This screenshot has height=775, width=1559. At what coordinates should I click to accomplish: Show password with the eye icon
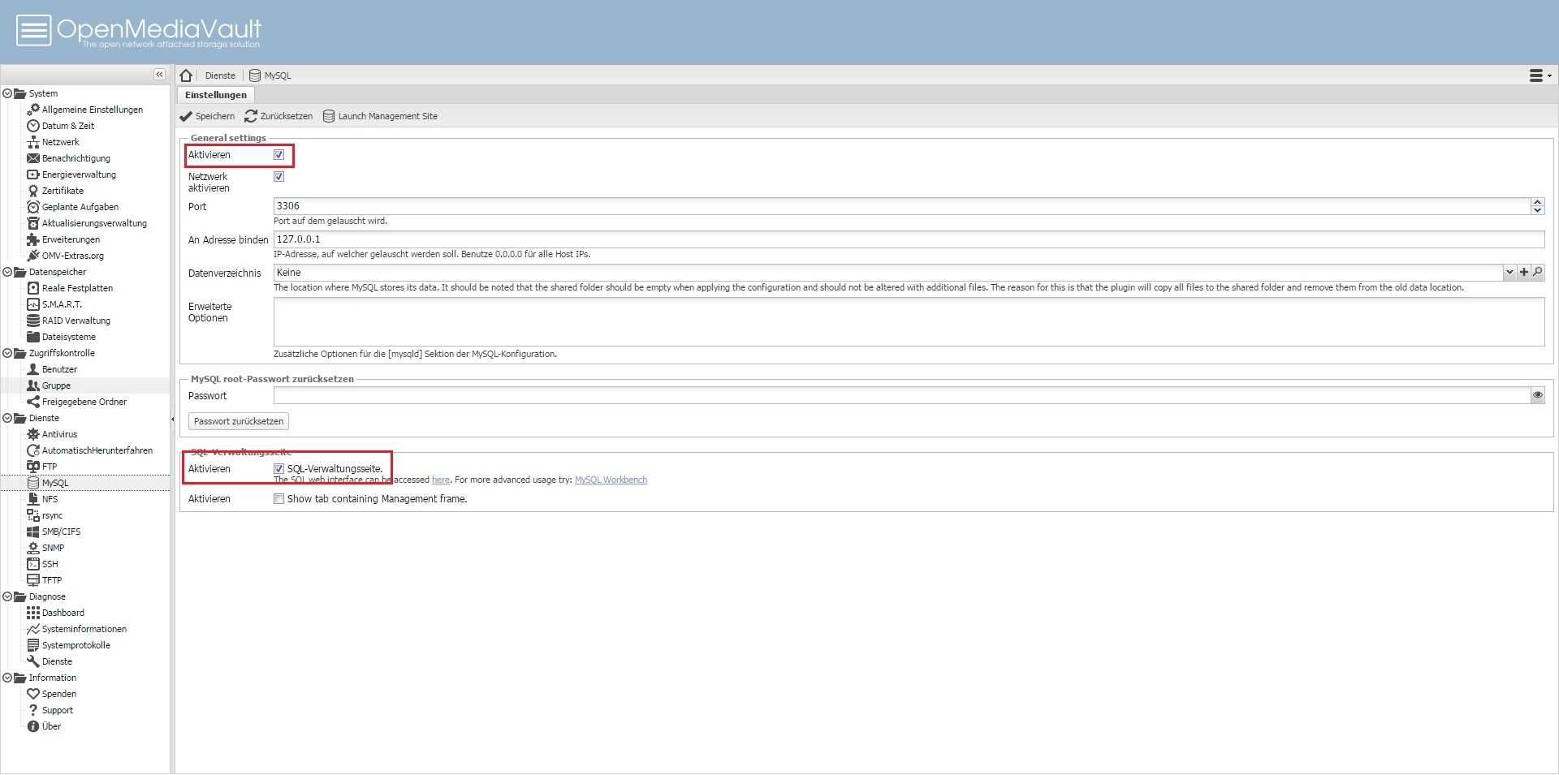(1537, 395)
